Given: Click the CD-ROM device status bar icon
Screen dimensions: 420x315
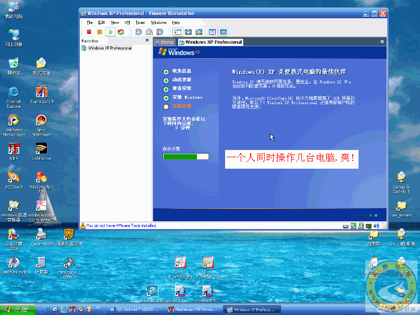Looking at the screenshot, I should click(x=353, y=226).
